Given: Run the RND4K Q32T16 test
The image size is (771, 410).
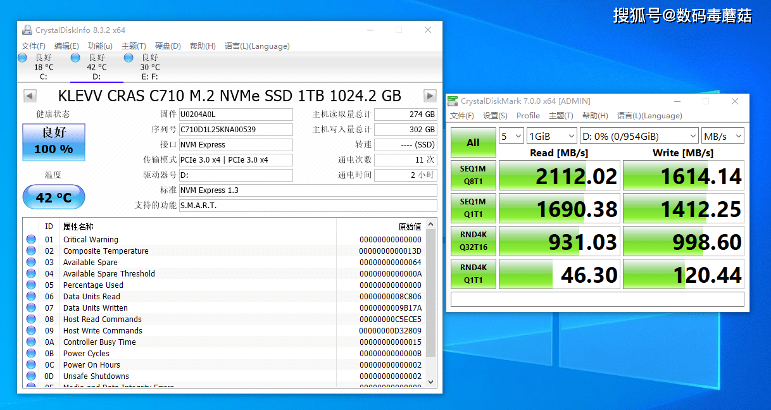Looking at the screenshot, I should pyautogui.click(x=473, y=241).
